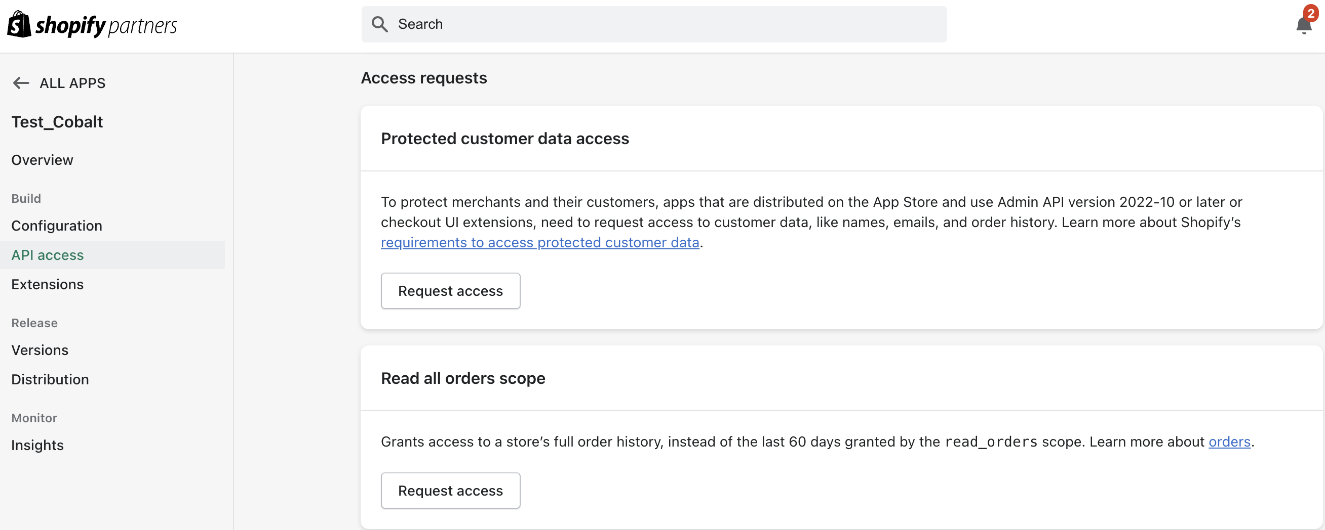The height and width of the screenshot is (530, 1325).
Task: Click the back arrow next to ALL APPS
Action: [21, 82]
